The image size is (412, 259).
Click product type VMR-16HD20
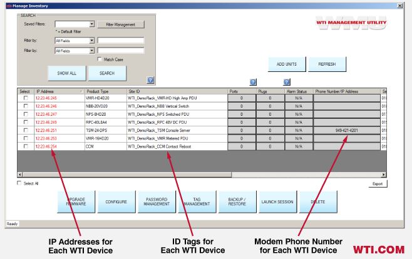coord(97,138)
